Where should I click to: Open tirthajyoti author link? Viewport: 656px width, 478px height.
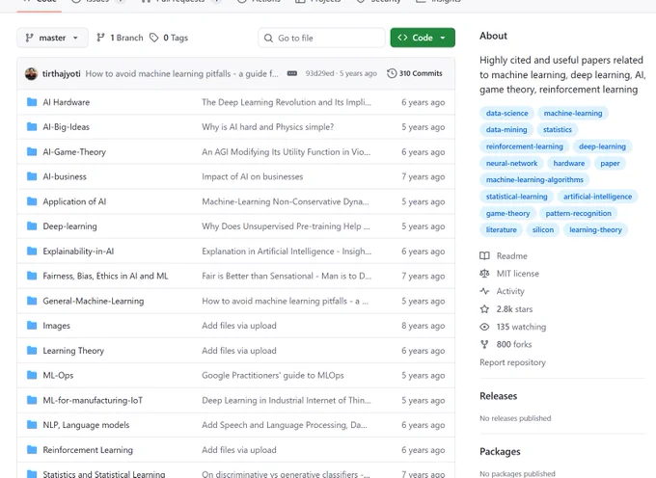click(x=61, y=73)
